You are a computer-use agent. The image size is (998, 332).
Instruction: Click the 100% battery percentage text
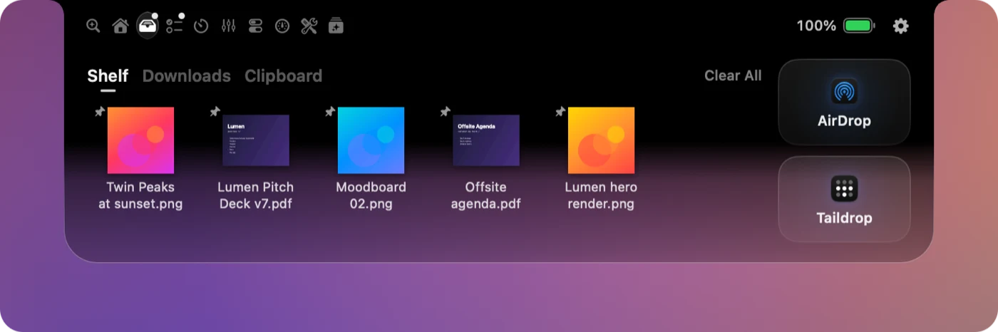point(816,26)
